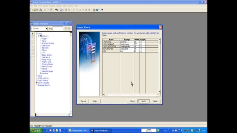Click the Open folder toolbar icon

tap(34, 10)
